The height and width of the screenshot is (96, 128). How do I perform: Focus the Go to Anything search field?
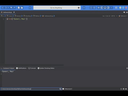pos(57,8)
